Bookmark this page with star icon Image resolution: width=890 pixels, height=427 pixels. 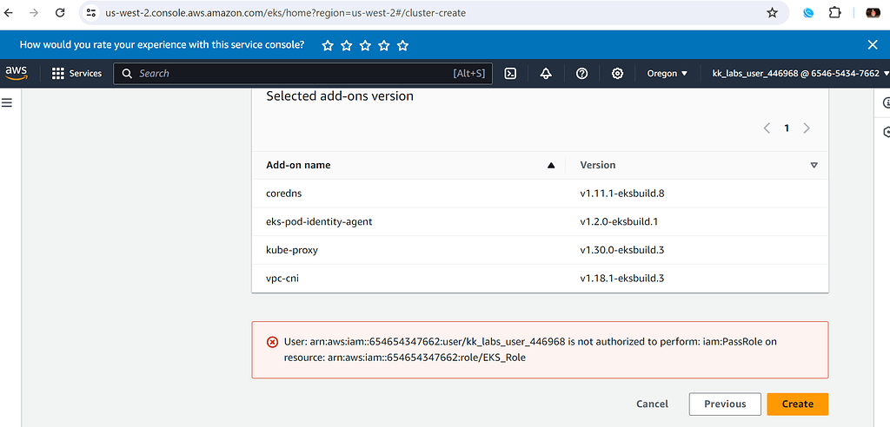click(772, 13)
